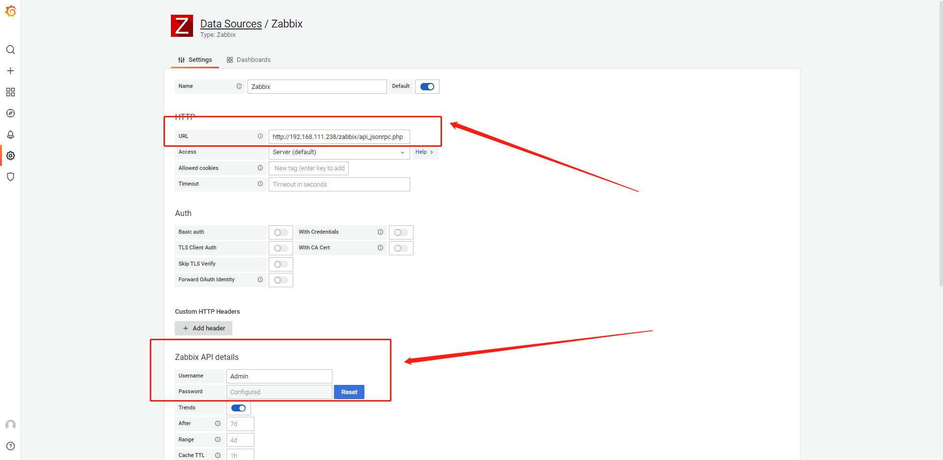The height and width of the screenshot is (460, 943).
Task: Switch to the Settings tab
Action: [195, 60]
